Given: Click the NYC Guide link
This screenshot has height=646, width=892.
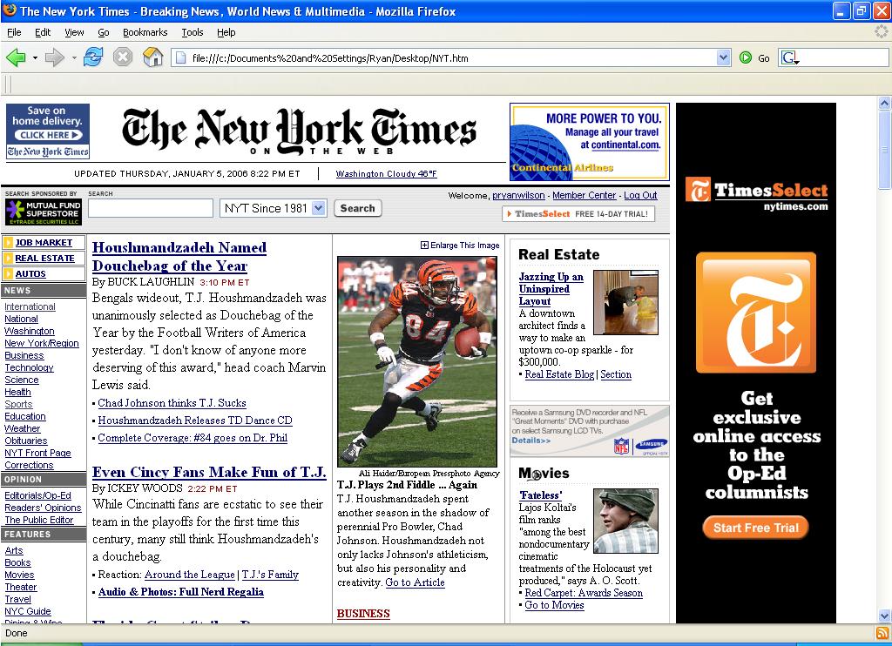Looking at the screenshot, I should [x=27, y=611].
